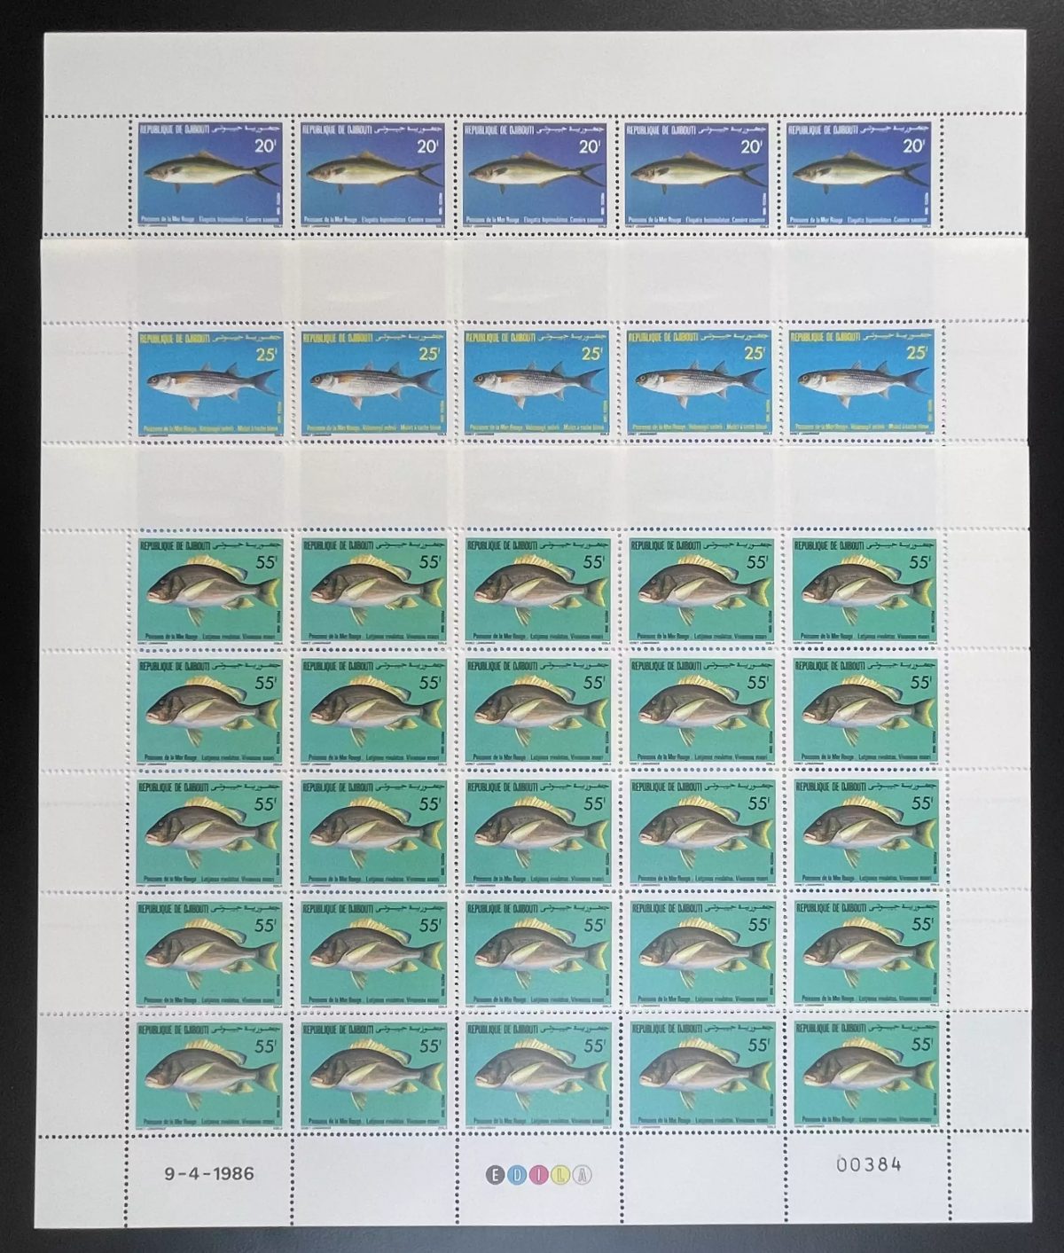Select the middle 25f mullet stamp
The image size is (1064, 1253).
[536, 382]
